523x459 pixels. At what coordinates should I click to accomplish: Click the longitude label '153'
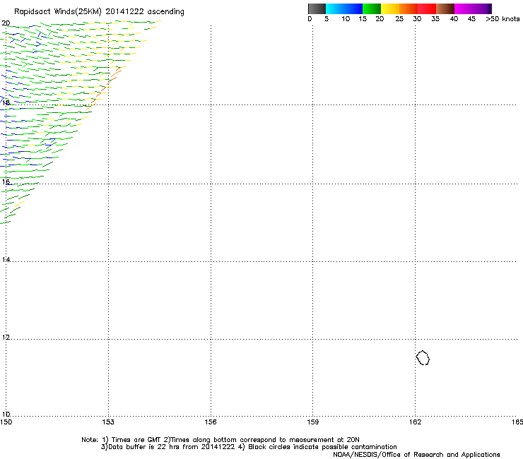108,422
